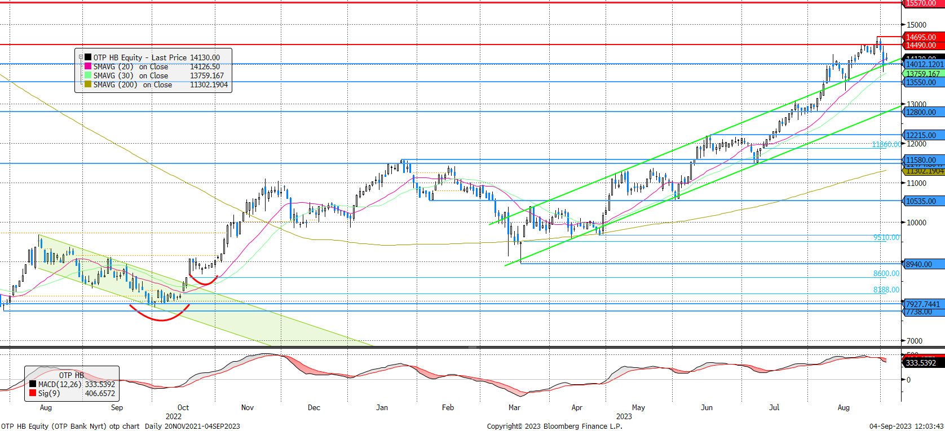Click the 14012.1201 blue price label
Screen dimensions: 945x431
click(923, 64)
